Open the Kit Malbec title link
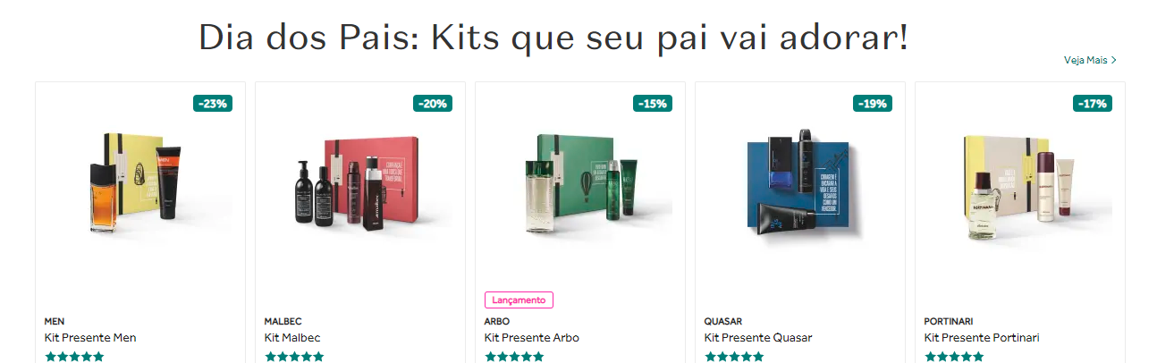Viewport: 1174px width, 363px height. click(x=292, y=338)
